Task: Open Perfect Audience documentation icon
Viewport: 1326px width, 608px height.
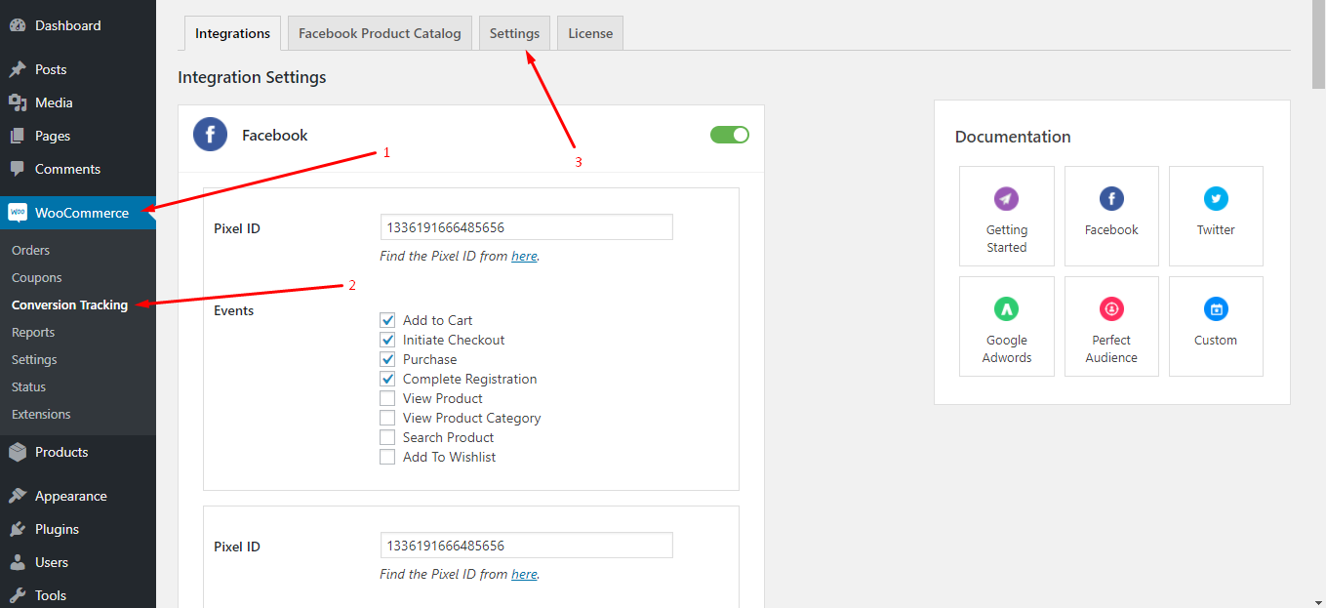Action: pos(1111,309)
